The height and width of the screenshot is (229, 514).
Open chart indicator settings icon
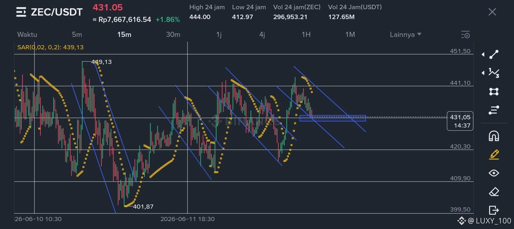click(x=466, y=35)
